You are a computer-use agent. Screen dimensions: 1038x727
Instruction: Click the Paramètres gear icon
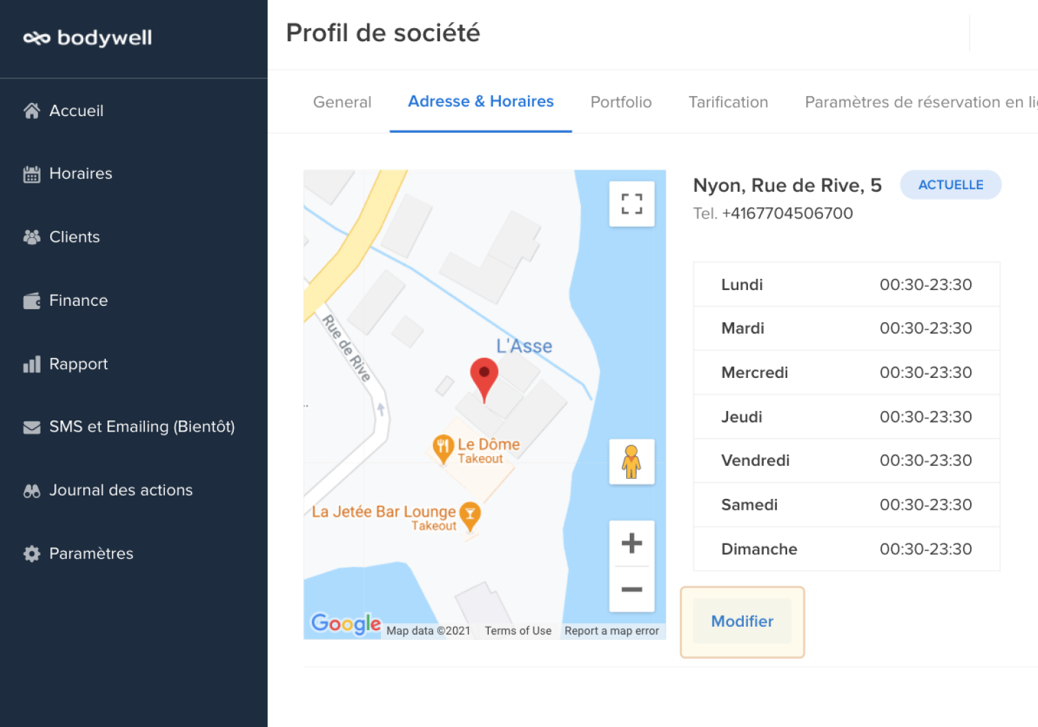32,554
